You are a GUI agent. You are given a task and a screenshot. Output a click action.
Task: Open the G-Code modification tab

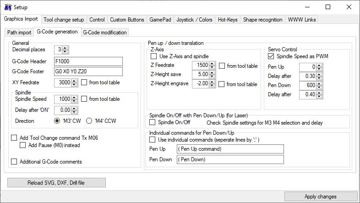pyautogui.click(x=104, y=33)
